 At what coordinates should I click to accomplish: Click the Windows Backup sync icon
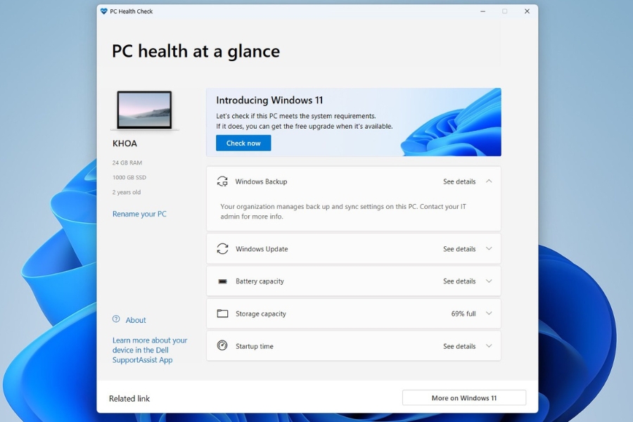(x=222, y=181)
